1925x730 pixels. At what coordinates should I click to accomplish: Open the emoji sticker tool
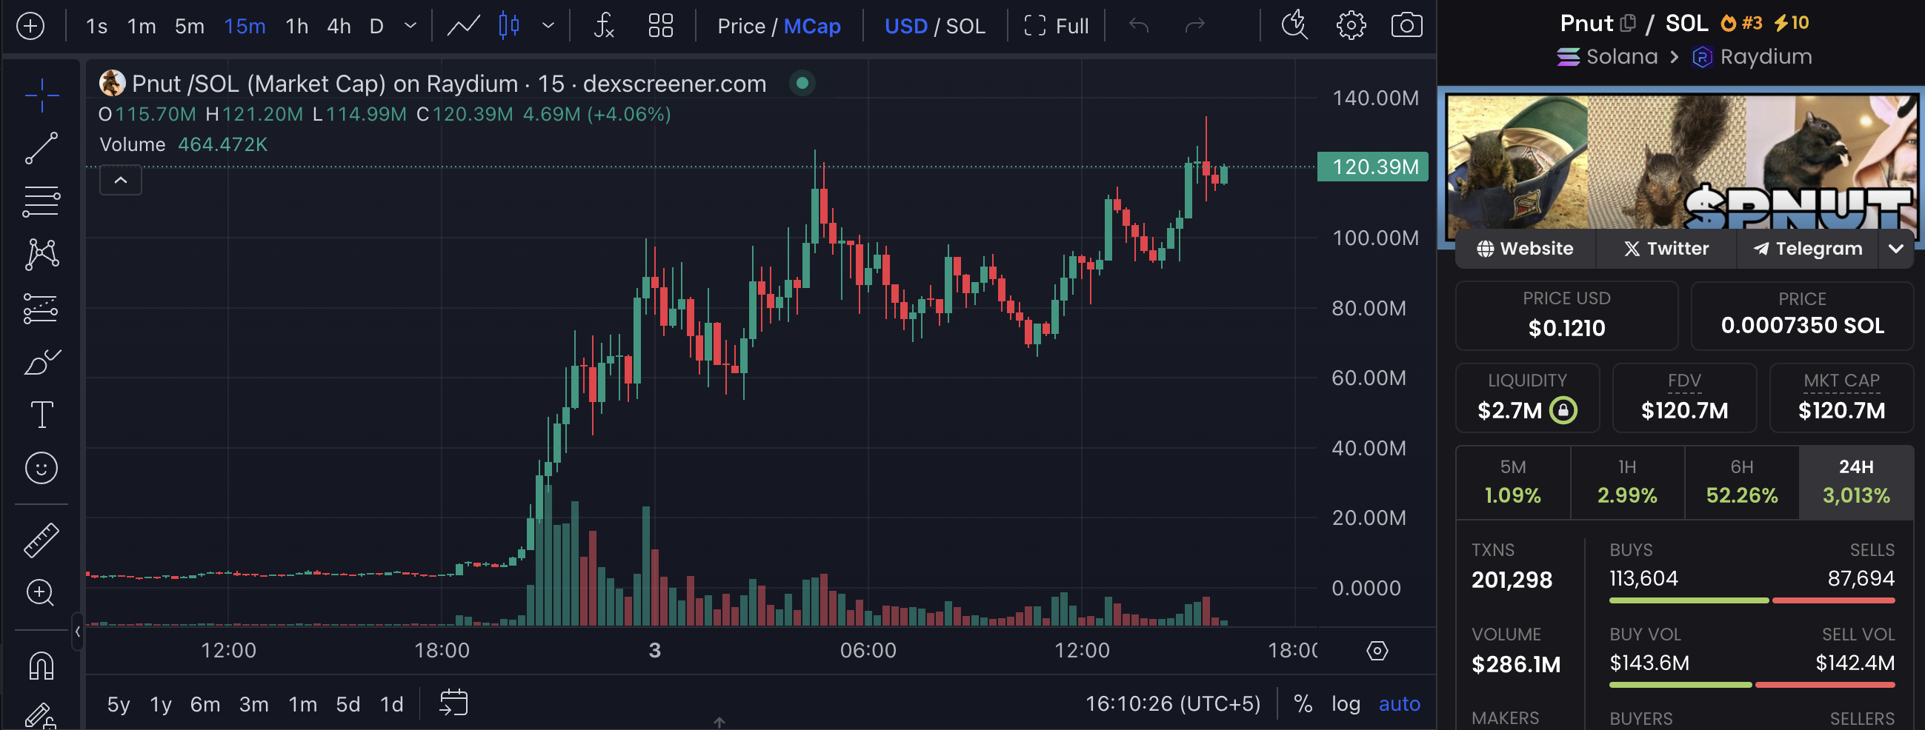click(41, 468)
